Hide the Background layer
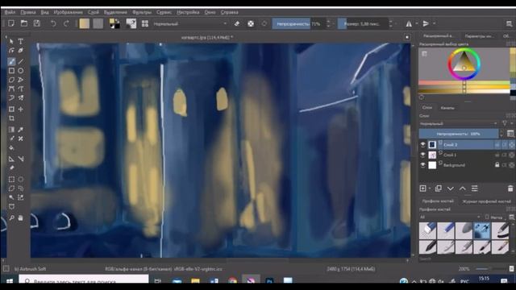The image size is (516, 290). 422,164
